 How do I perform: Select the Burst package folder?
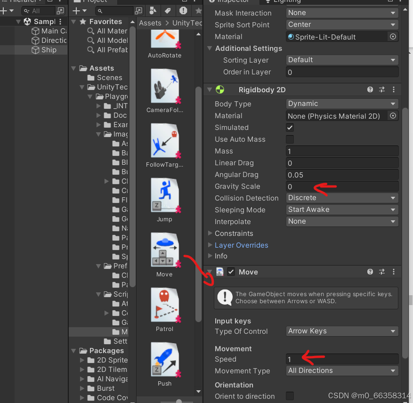pos(101,388)
